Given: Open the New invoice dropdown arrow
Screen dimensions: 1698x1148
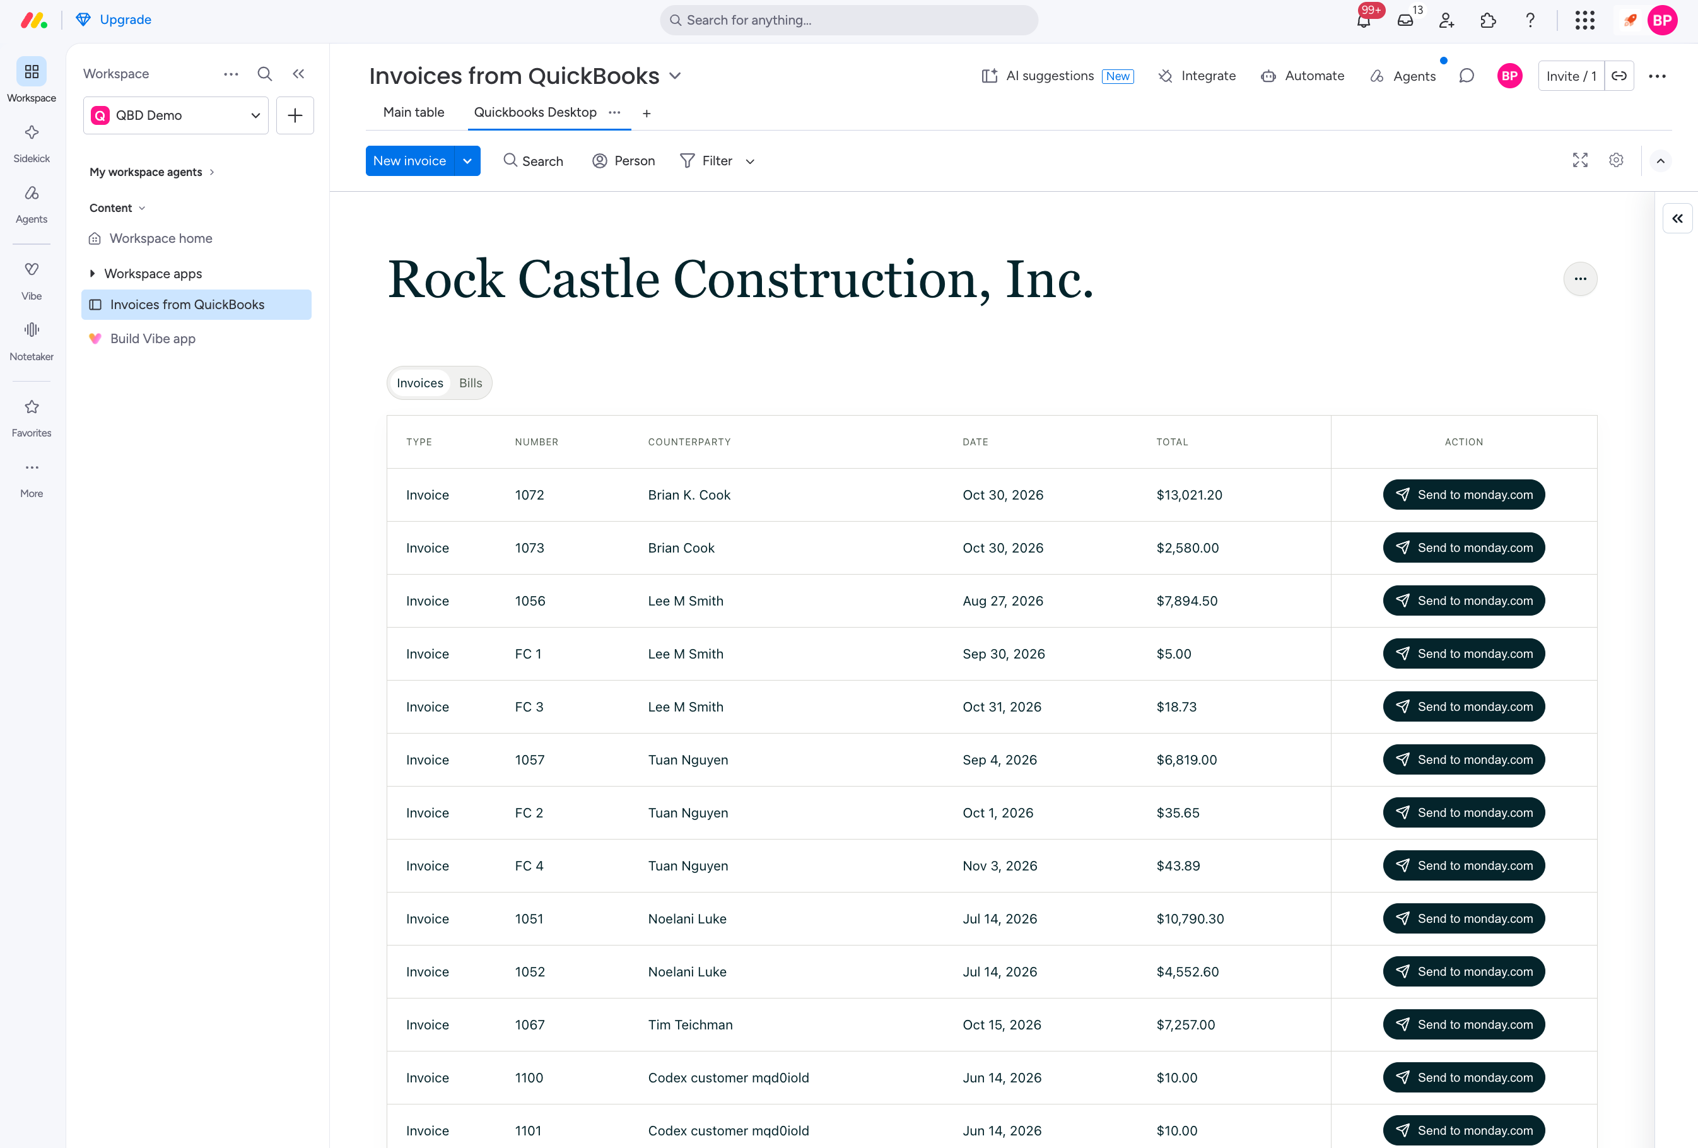Looking at the screenshot, I should [x=467, y=161].
